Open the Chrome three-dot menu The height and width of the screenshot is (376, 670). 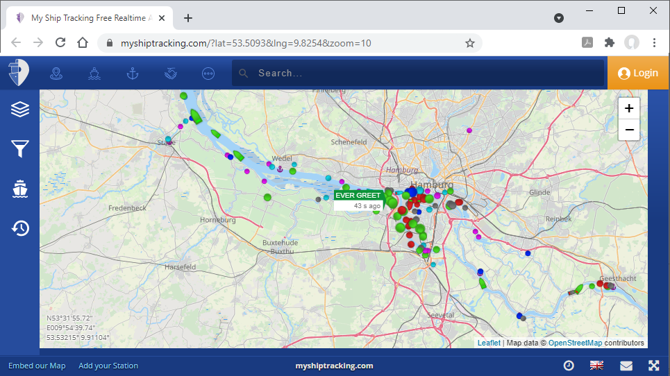pos(654,42)
